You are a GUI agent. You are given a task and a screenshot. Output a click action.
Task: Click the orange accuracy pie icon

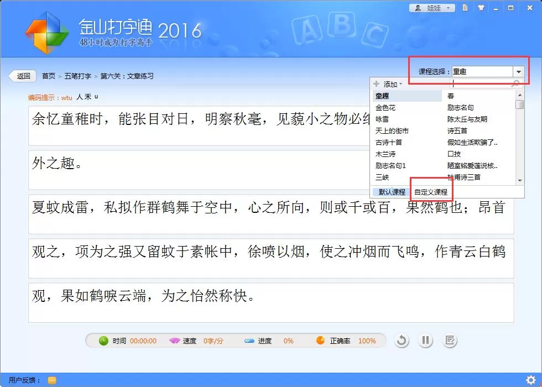click(320, 341)
